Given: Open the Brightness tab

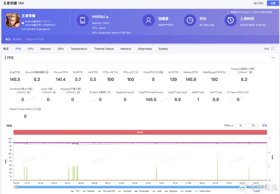Looking at the screenshot, I should pos(145,49).
